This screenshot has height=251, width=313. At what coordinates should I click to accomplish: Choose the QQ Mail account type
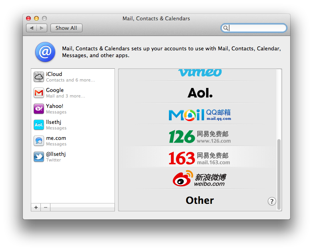click(200, 115)
